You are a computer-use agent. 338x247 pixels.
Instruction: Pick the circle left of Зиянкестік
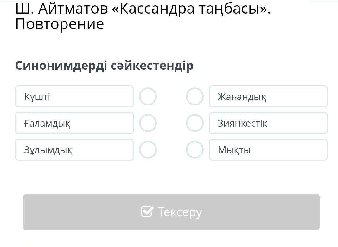click(x=195, y=123)
